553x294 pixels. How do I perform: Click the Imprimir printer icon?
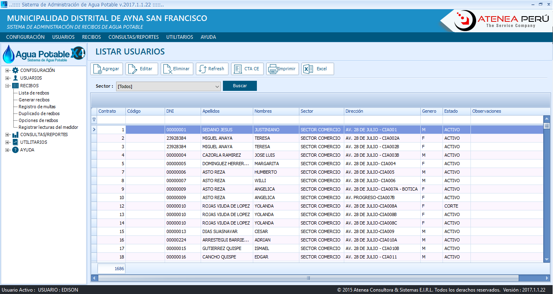pyautogui.click(x=273, y=69)
